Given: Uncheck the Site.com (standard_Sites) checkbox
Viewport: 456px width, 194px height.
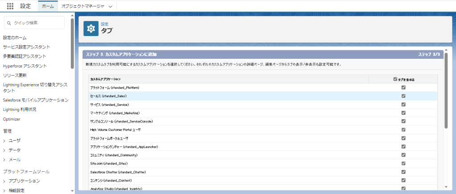Looking at the screenshot, I should (x=403, y=163).
